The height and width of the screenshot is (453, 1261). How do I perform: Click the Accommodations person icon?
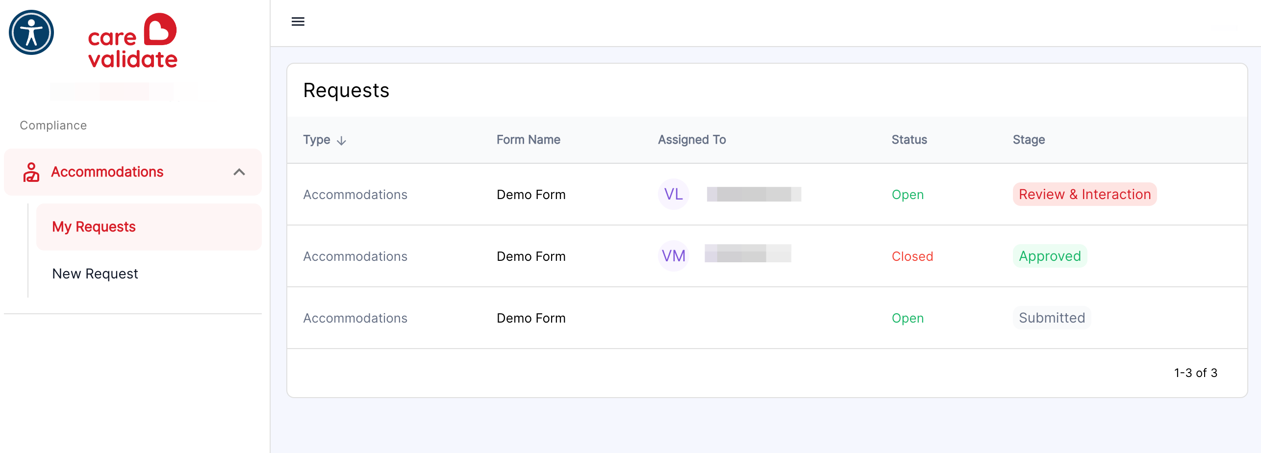[31, 172]
